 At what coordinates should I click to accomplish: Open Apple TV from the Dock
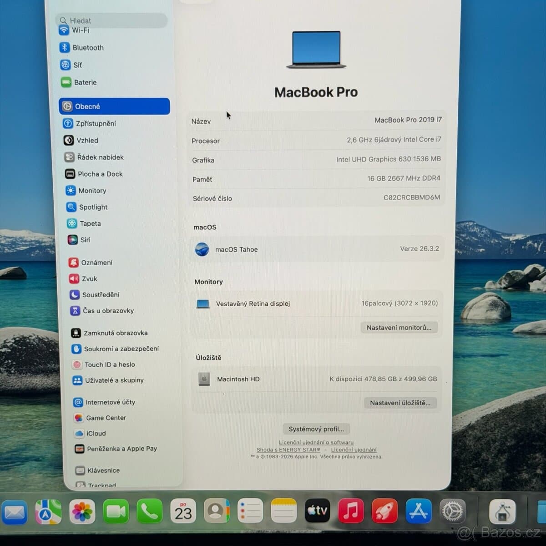[317, 511]
